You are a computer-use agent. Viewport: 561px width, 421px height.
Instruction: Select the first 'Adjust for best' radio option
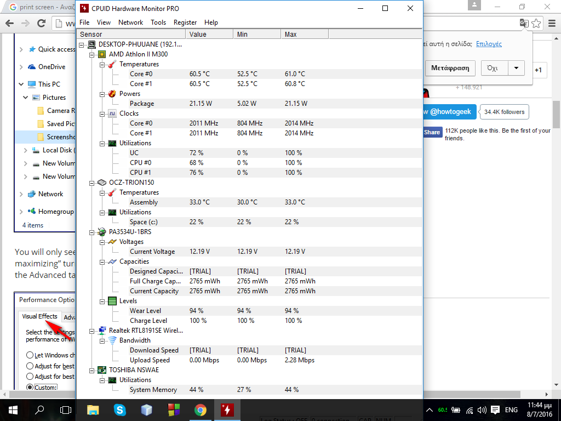pos(30,366)
